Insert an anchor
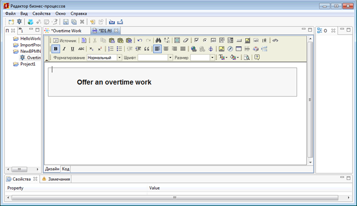The height and width of the screenshot is (206, 357). tap(211, 49)
